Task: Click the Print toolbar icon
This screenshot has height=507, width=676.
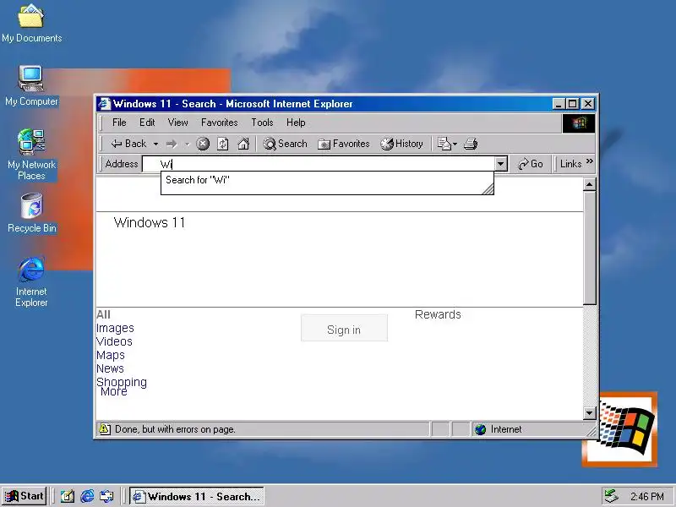Action: pyautogui.click(x=471, y=144)
